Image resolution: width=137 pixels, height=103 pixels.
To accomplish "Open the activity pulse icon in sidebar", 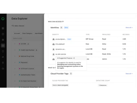I will [3, 57].
